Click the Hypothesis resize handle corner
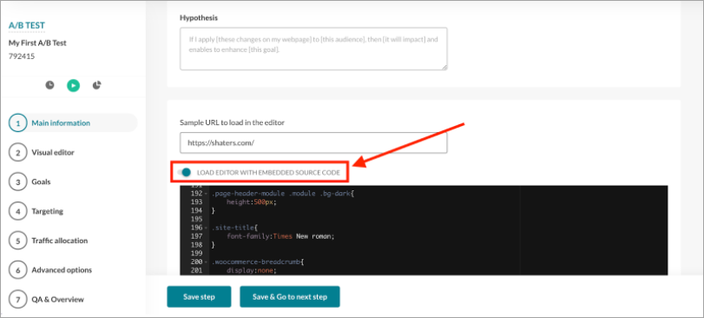 pyautogui.click(x=444, y=67)
